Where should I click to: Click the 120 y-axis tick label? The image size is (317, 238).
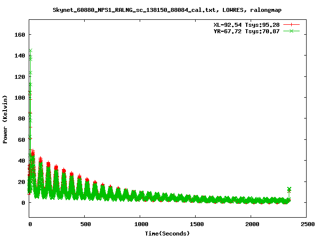point(20,77)
